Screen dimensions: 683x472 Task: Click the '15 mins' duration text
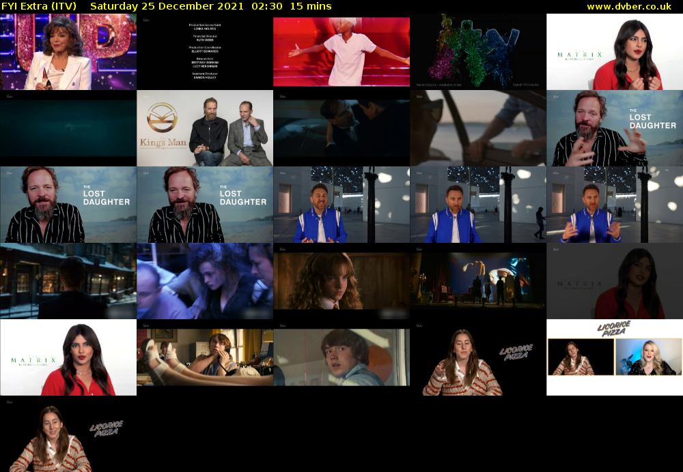[x=311, y=7]
